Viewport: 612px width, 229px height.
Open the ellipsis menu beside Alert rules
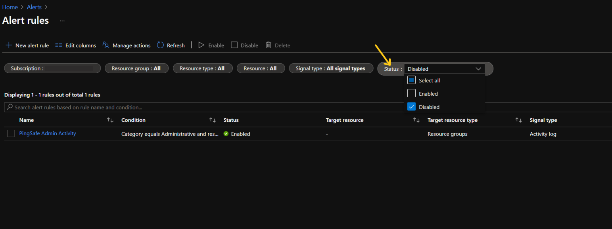coord(62,21)
